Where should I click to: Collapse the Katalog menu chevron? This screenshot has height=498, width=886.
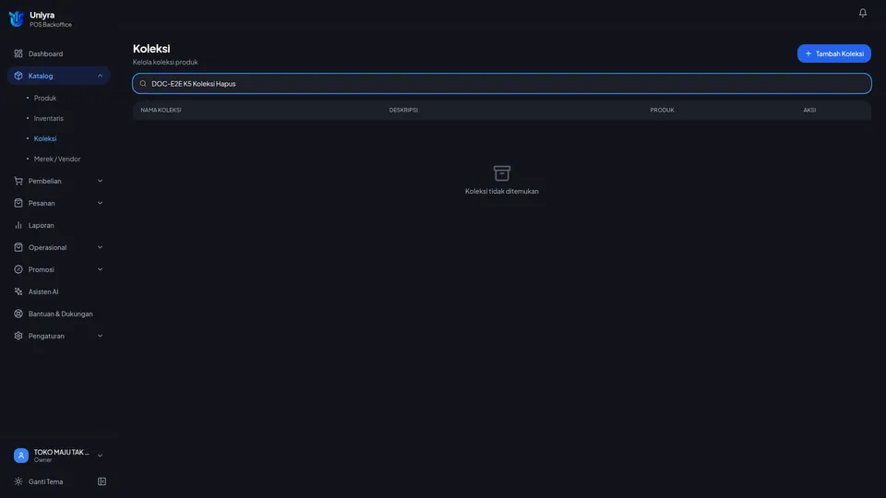point(100,76)
